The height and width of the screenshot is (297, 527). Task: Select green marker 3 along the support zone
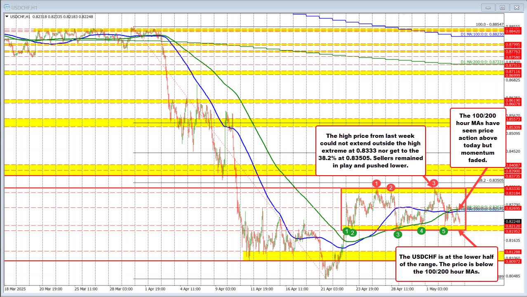[x=398, y=234]
